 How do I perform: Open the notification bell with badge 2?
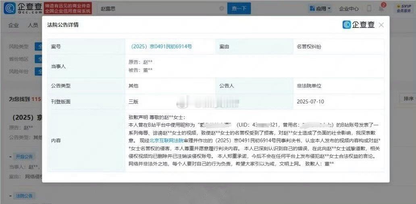click(x=382, y=8)
